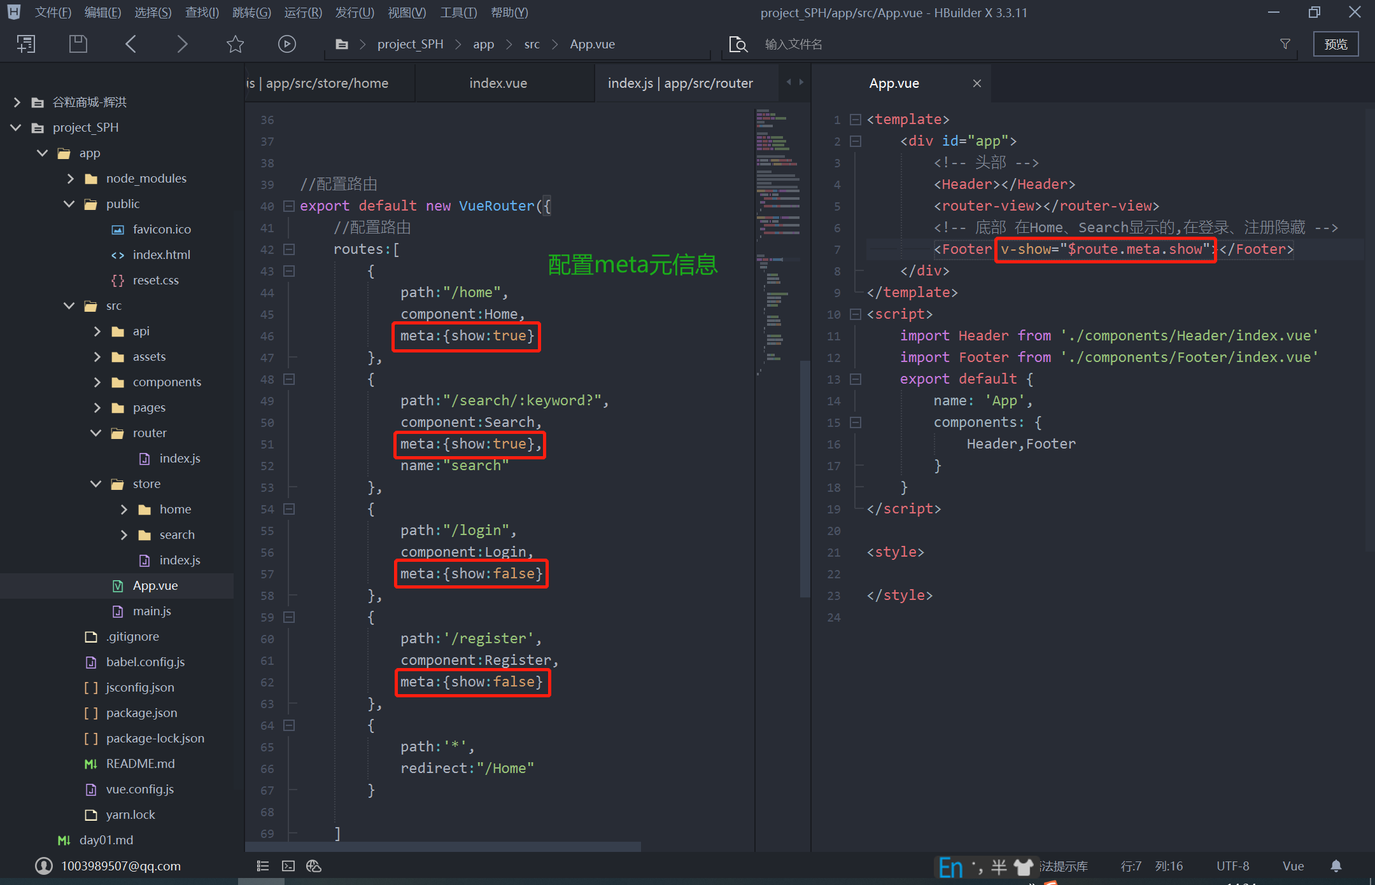1375x885 pixels.
Task: Expand the 谷粒商城-辉洪 project
Action: tap(17, 102)
